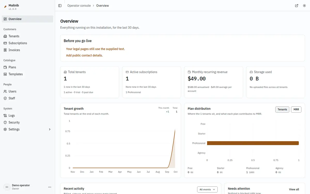Open the All events dropdown
The image size is (310, 194).
click(x=207, y=190)
